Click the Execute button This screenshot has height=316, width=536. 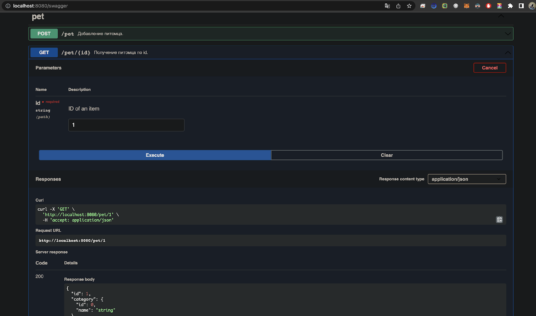click(x=155, y=155)
